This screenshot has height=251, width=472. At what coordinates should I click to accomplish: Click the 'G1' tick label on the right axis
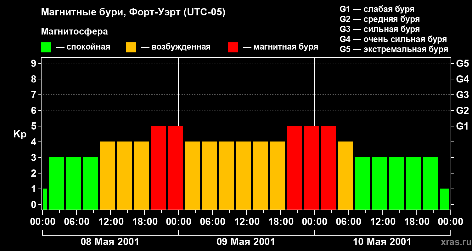[x=462, y=126]
